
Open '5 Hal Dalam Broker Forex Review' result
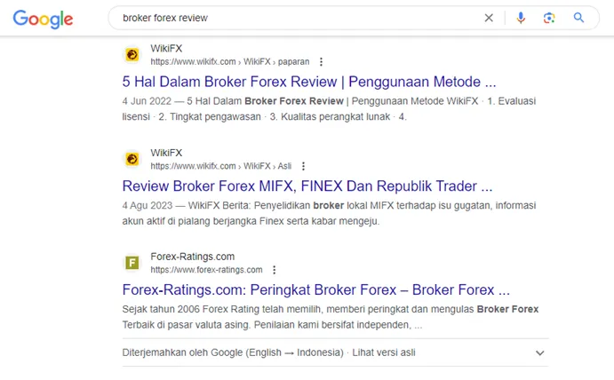[x=309, y=82]
